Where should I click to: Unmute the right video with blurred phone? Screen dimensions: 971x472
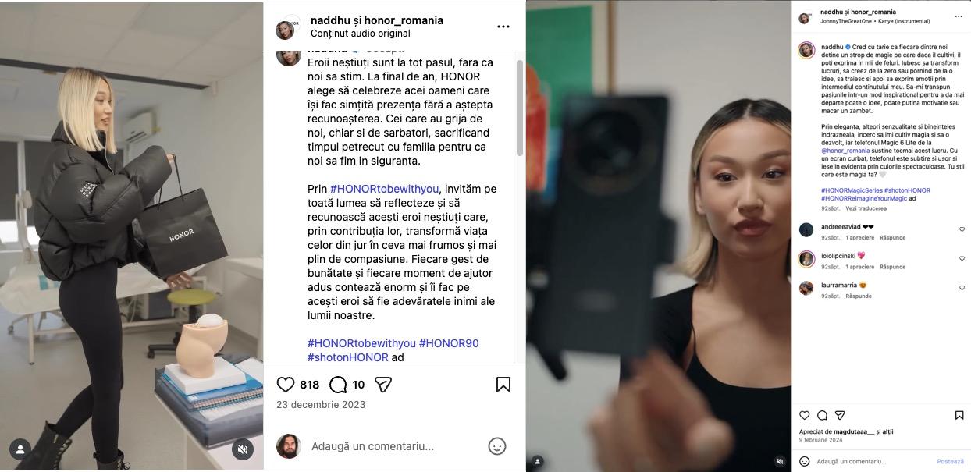point(780,461)
